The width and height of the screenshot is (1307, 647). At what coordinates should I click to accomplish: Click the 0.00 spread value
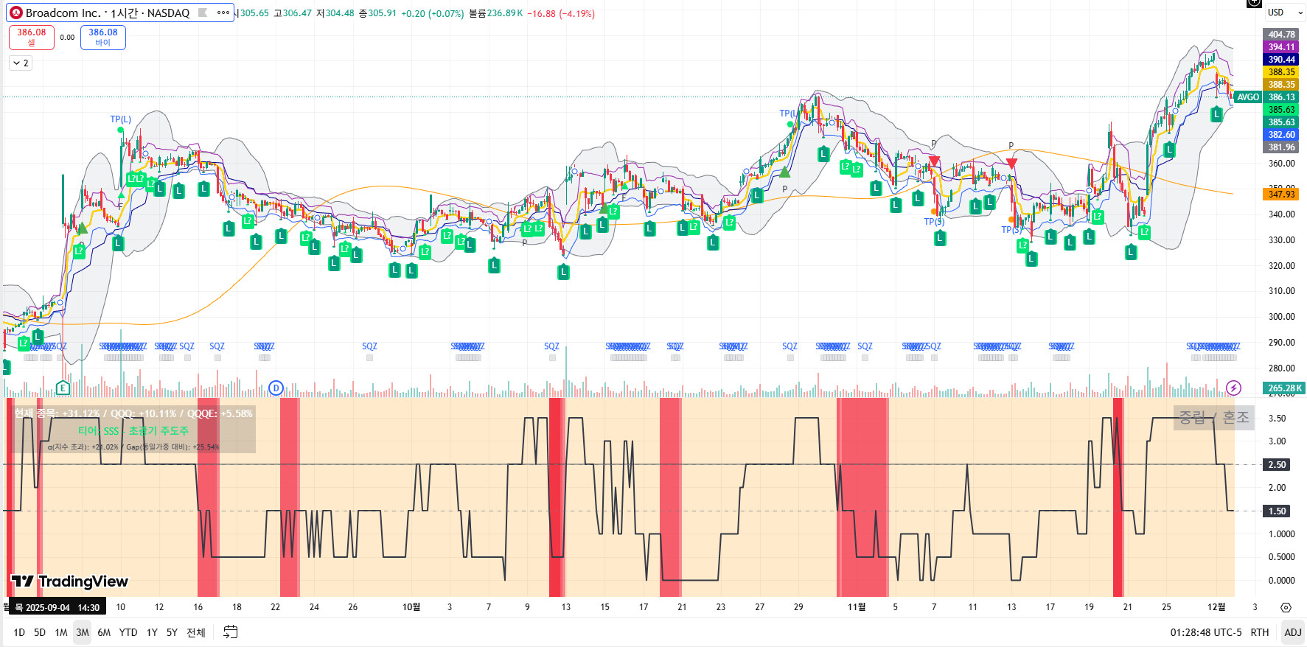tap(67, 38)
